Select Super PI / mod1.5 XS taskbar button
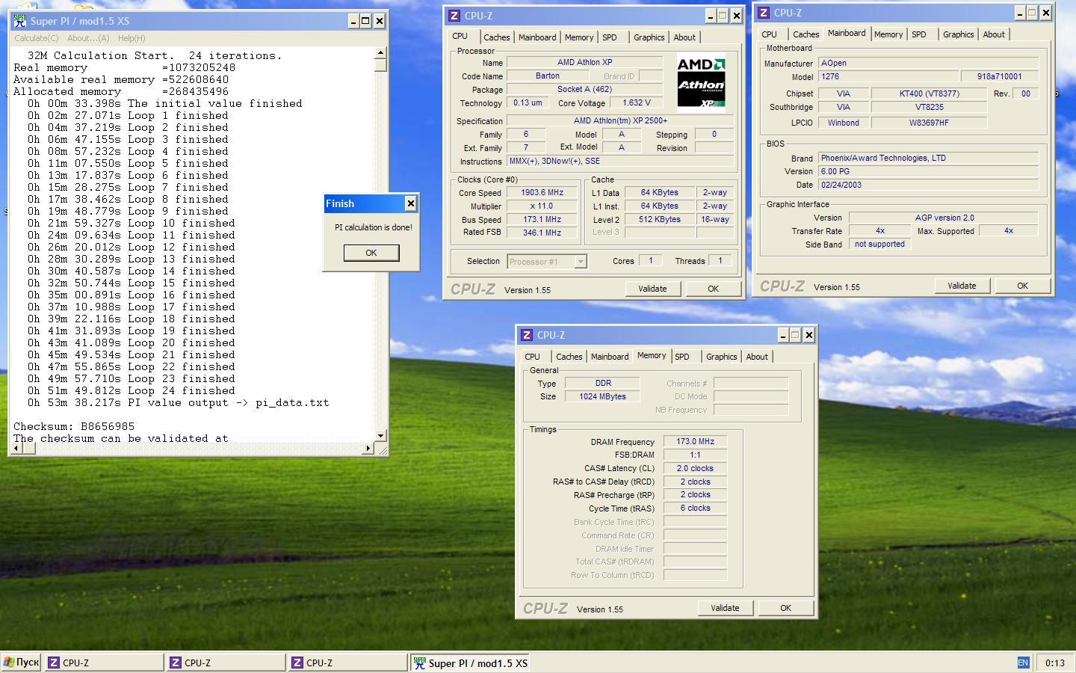 [470, 663]
